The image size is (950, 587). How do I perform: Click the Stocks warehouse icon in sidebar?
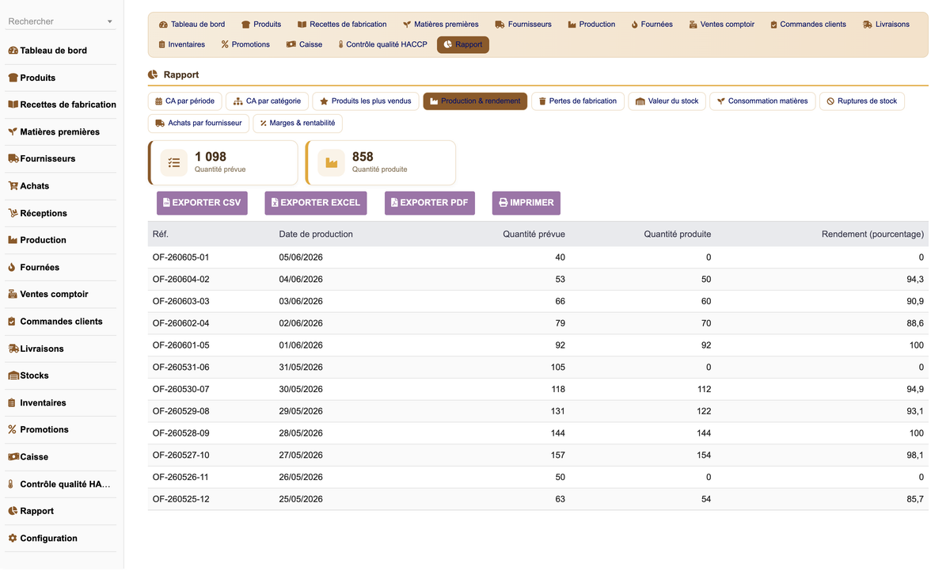coord(13,375)
